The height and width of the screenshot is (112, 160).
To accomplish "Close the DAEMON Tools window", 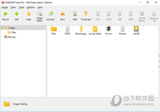I will click(x=156, y=2).
